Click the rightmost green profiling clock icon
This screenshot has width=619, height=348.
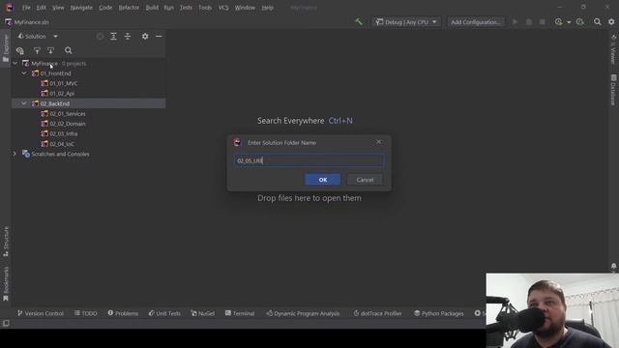[580, 22]
